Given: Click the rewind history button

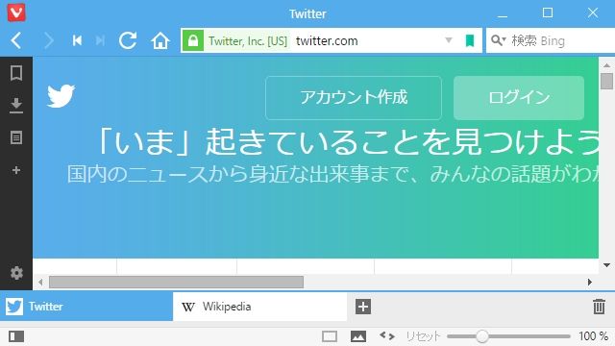Looking at the screenshot, I should [77, 40].
